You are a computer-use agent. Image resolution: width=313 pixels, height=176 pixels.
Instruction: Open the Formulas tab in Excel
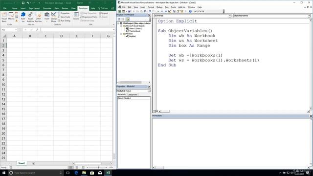47,8
